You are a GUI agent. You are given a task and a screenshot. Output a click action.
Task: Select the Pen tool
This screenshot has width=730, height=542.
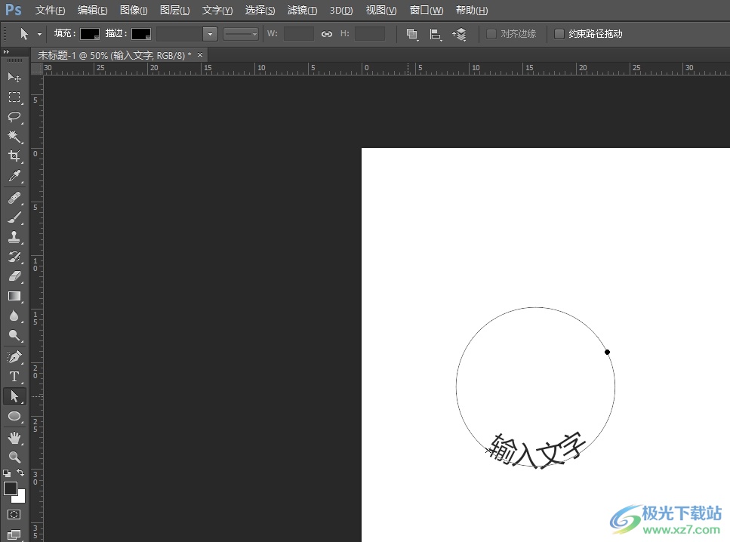click(14, 356)
